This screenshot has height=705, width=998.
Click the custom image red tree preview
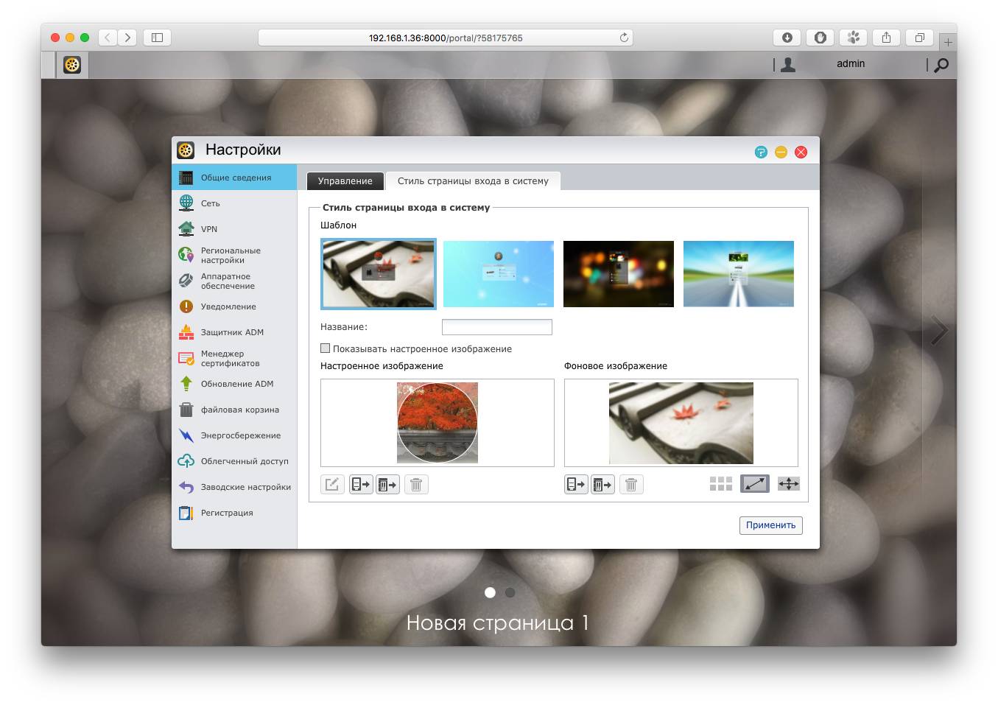(437, 423)
